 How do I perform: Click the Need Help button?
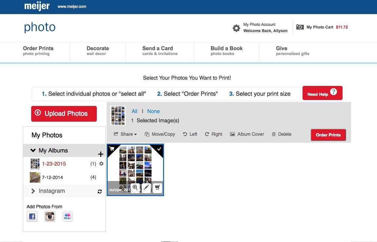pos(323,93)
